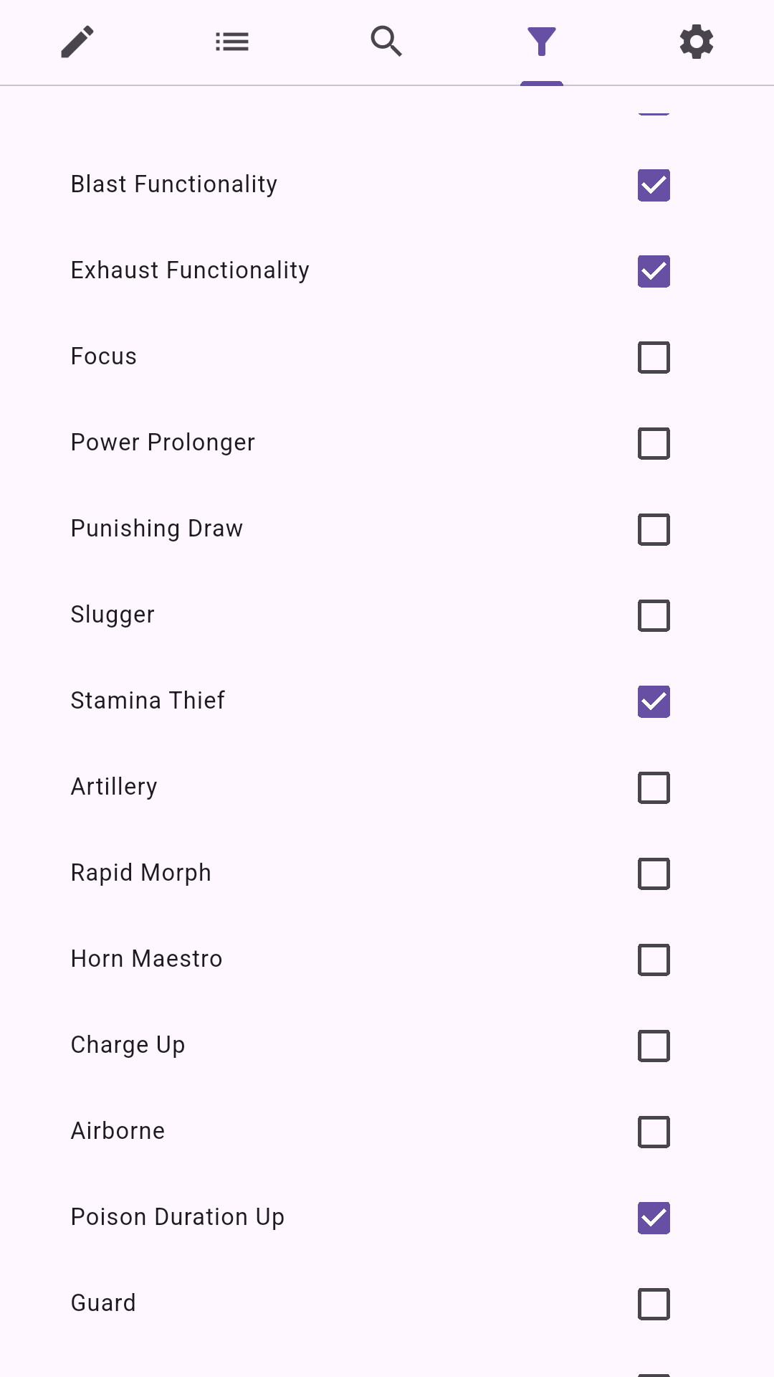Toggle the Charge Up checkbox
774x1377 pixels.
tap(654, 1046)
